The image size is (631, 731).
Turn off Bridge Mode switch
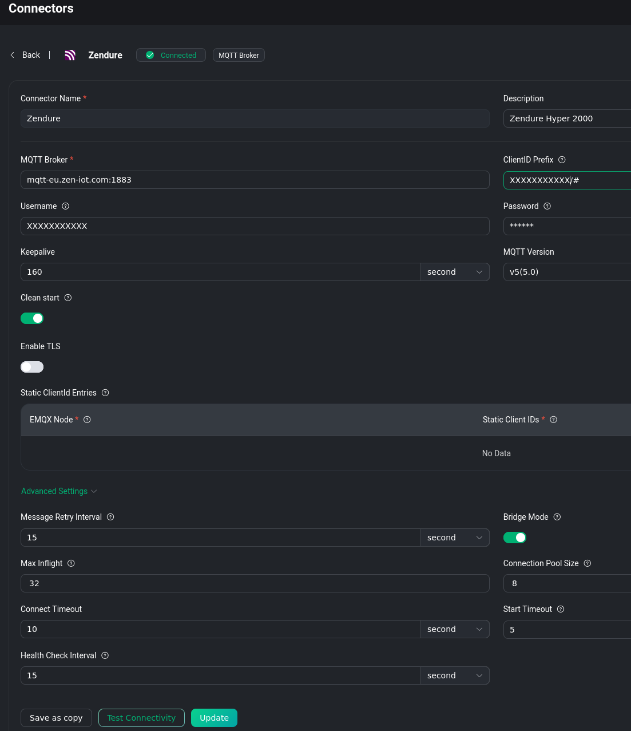coord(514,538)
